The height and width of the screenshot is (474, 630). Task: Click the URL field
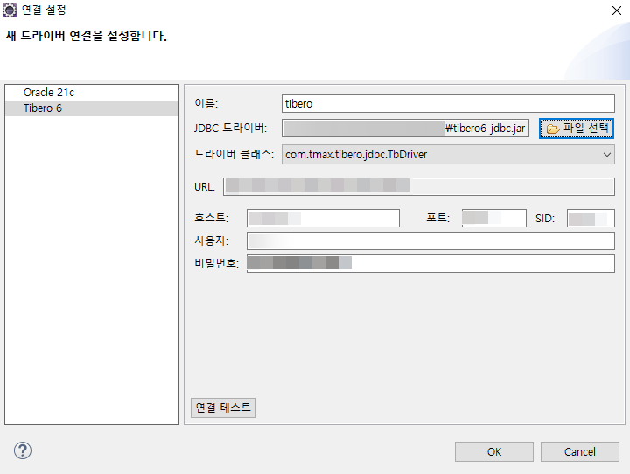point(418,187)
